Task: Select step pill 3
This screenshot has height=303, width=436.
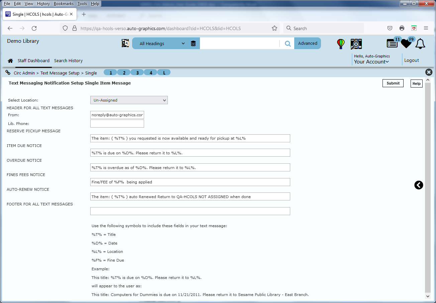Action: tap(137, 72)
